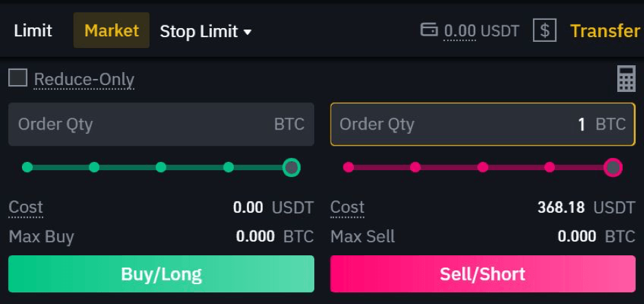The image size is (644, 304).
Task: Switch to the Limit order tab
Action: 33,31
